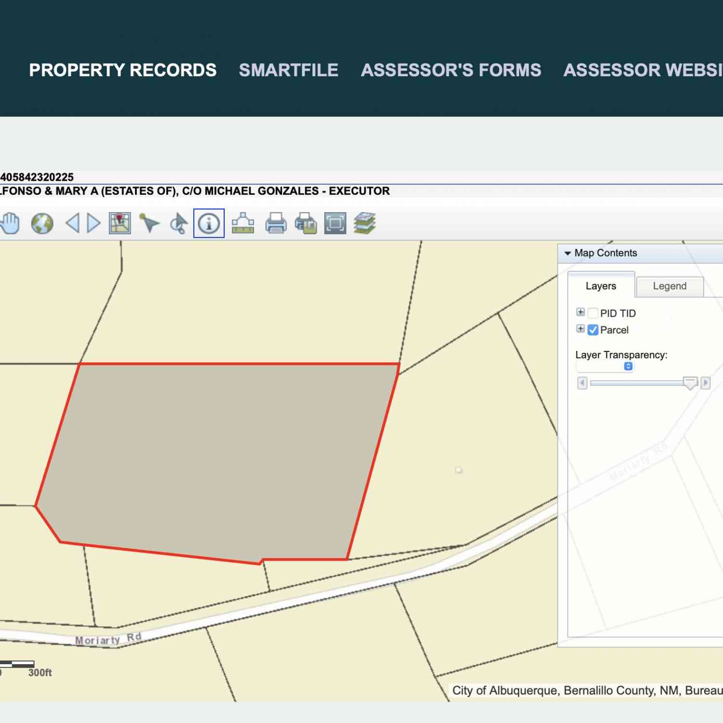723x723 pixels.
Task: Uncheck the Parcel layer checkbox
Action: coord(593,330)
